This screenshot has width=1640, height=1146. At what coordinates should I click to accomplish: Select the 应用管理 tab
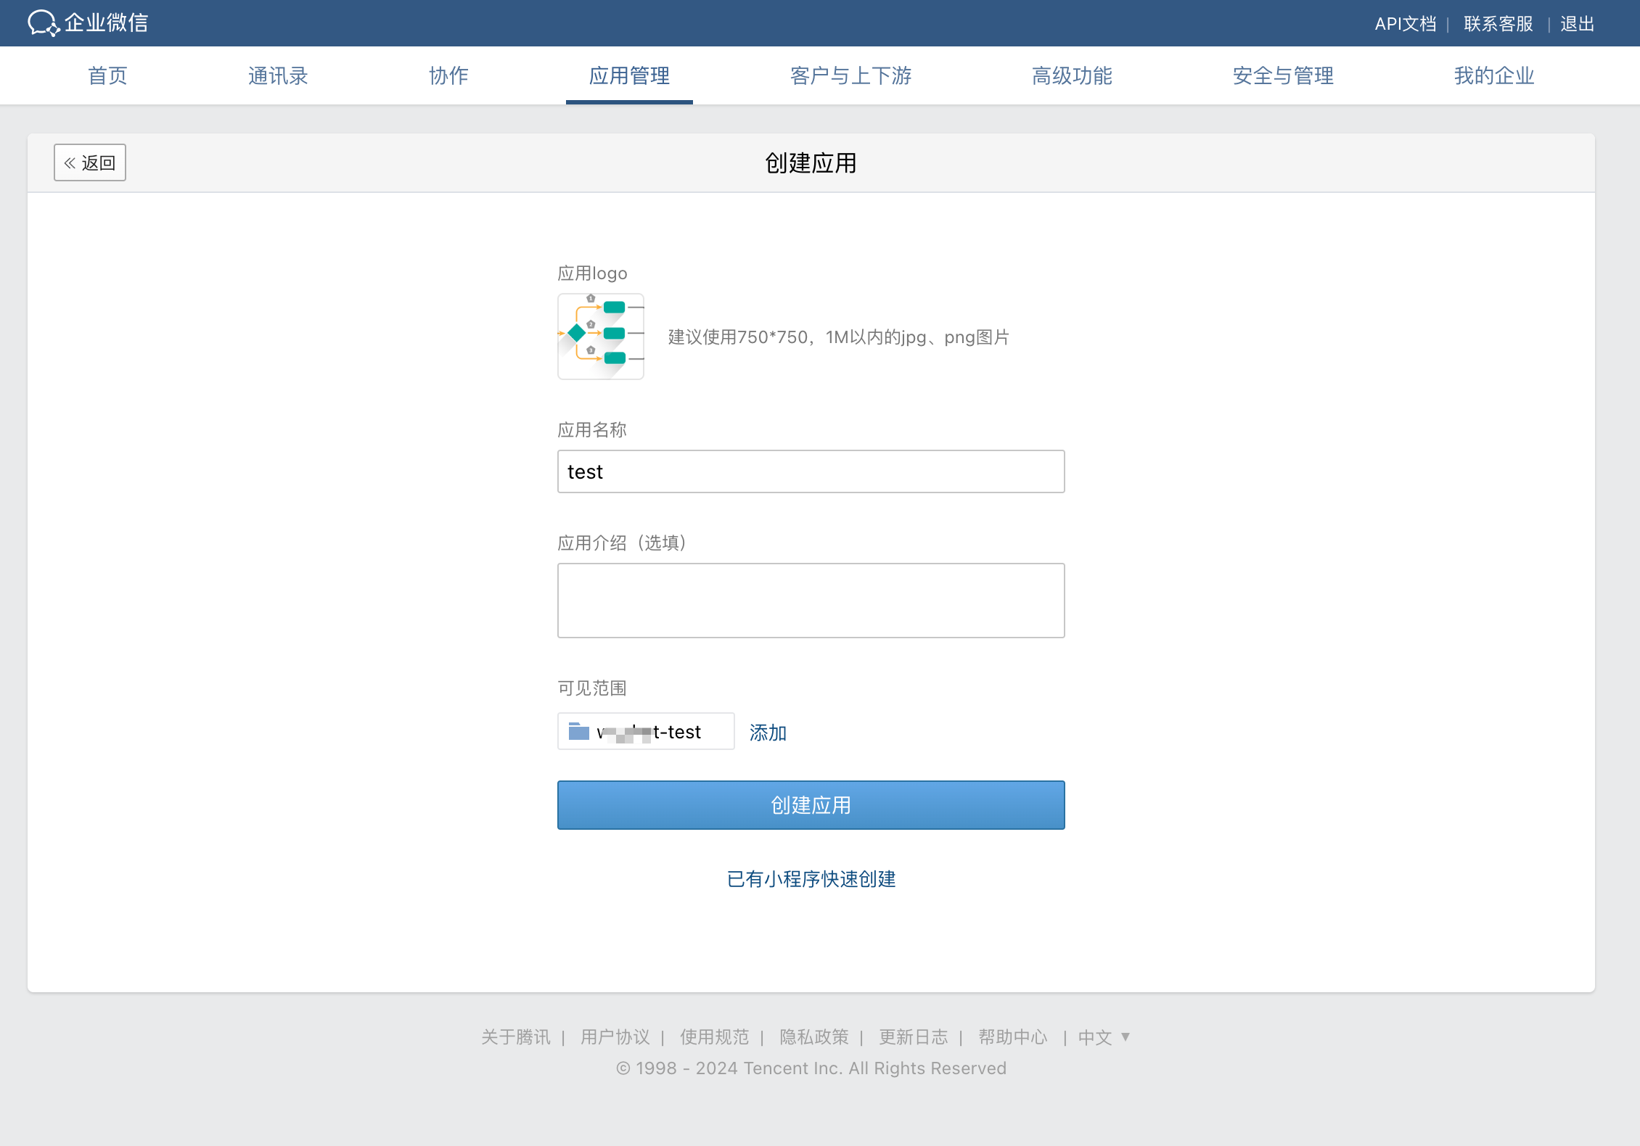pyautogui.click(x=629, y=75)
